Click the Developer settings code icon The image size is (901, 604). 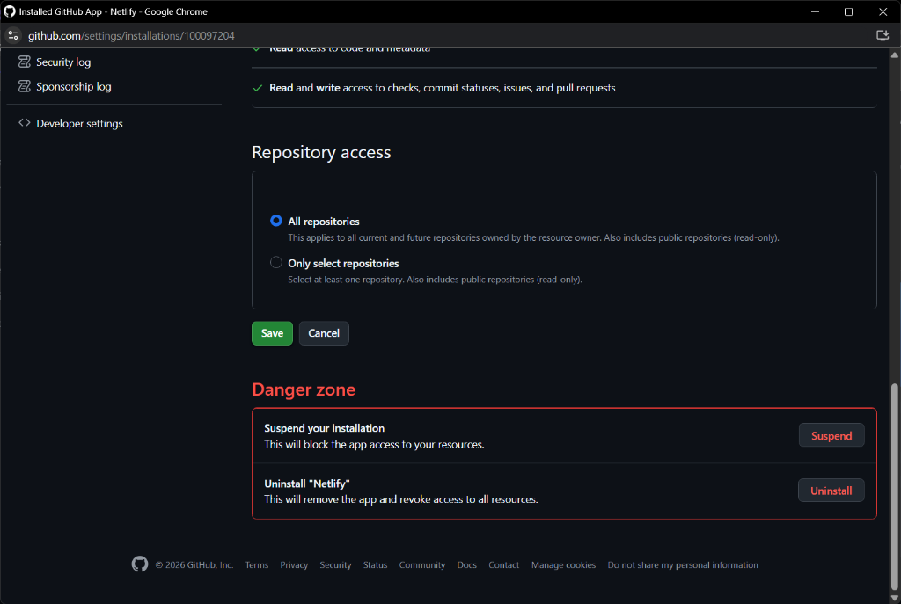click(25, 124)
